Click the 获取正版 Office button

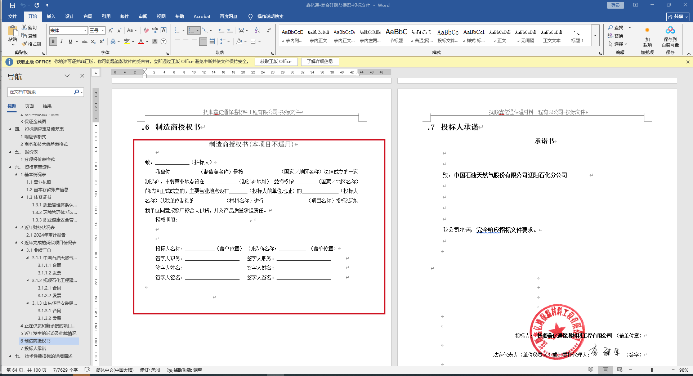coord(276,62)
